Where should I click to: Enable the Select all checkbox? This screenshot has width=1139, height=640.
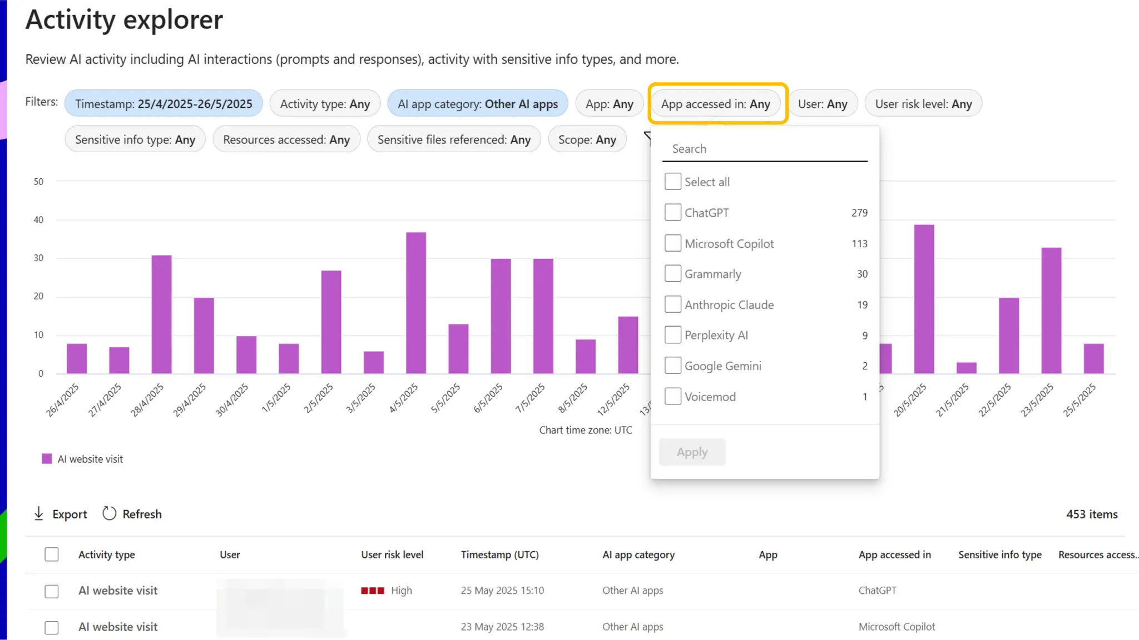[x=673, y=182]
